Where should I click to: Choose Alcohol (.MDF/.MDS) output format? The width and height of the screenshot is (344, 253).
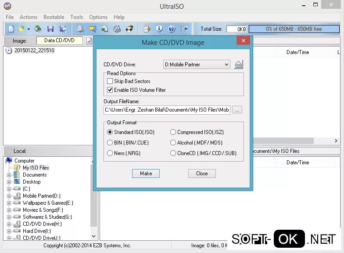[x=173, y=142]
